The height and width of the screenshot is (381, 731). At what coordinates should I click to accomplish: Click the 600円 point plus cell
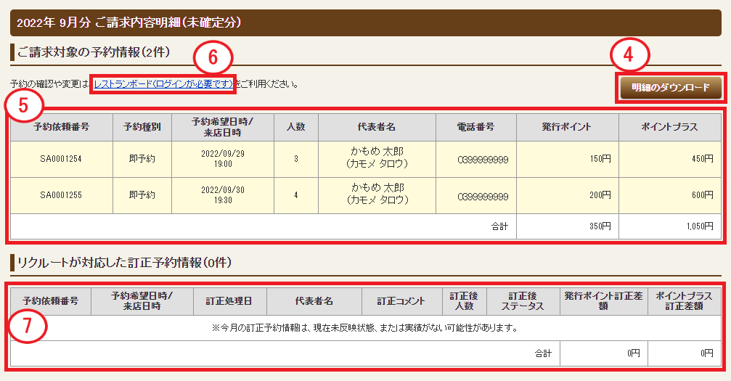(670, 195)
